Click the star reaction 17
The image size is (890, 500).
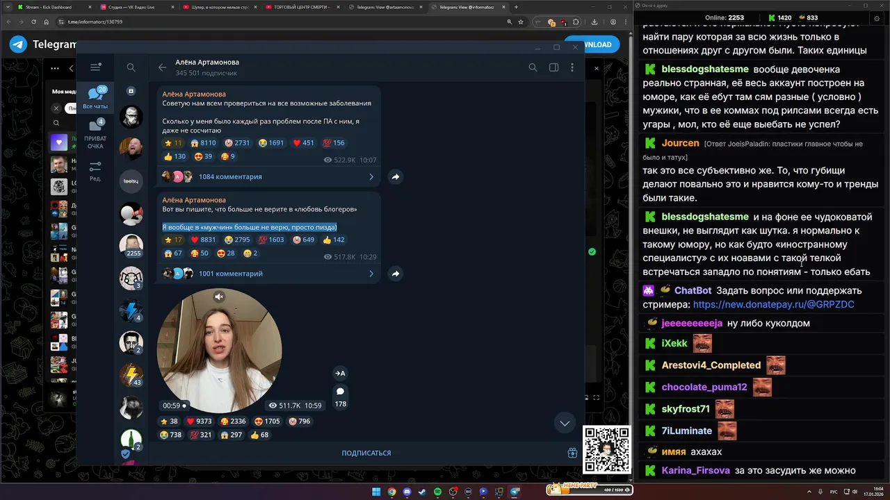[x=172, y=240]
